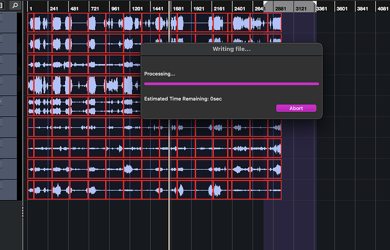Click ruler position 1921
The width and height of the screenshot is (390, 250).
click(x=199, y=8)
